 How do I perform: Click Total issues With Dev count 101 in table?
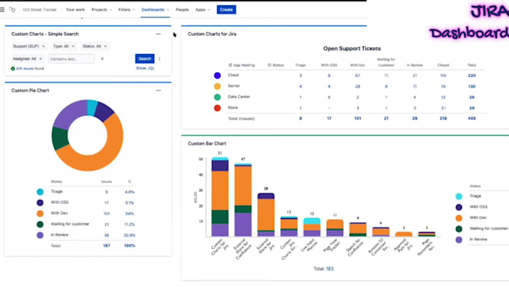click(357, 118)
